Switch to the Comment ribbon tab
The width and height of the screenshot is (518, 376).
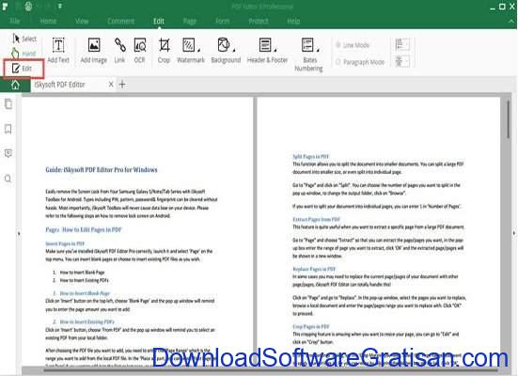pos(121,21)
